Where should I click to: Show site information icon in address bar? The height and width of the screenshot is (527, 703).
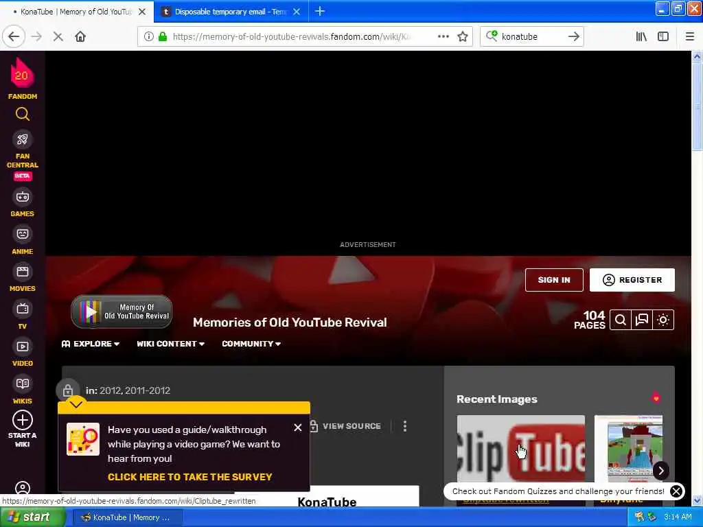pos(148,37)
